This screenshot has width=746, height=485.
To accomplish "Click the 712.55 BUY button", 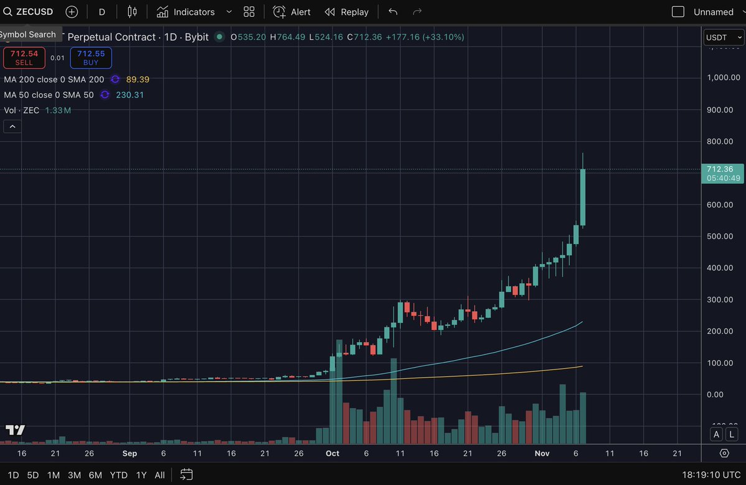I will click(91, 58).
